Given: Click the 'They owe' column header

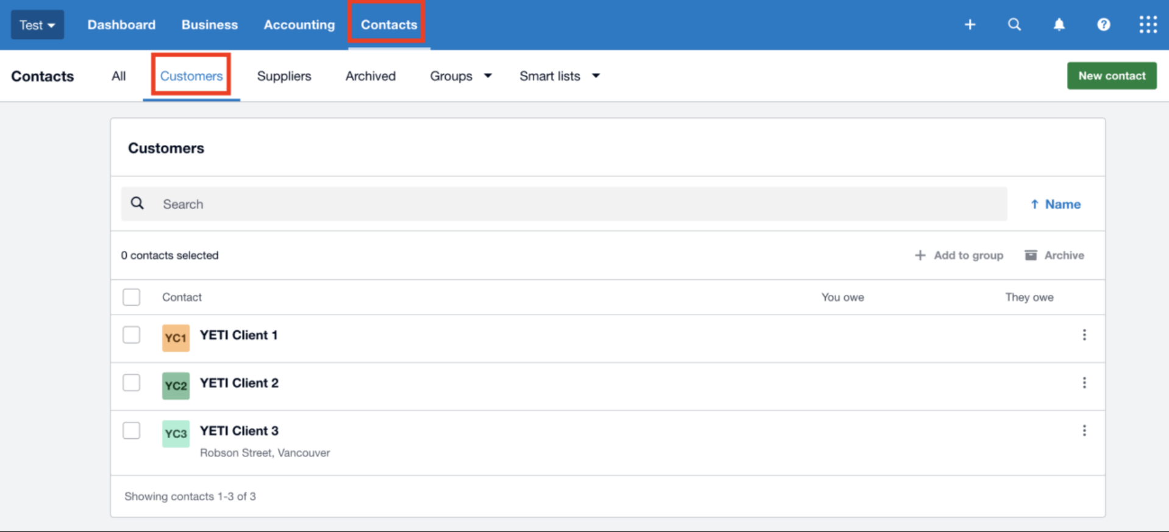Looking at the screenshot, I should click(x=1029, y=297).
